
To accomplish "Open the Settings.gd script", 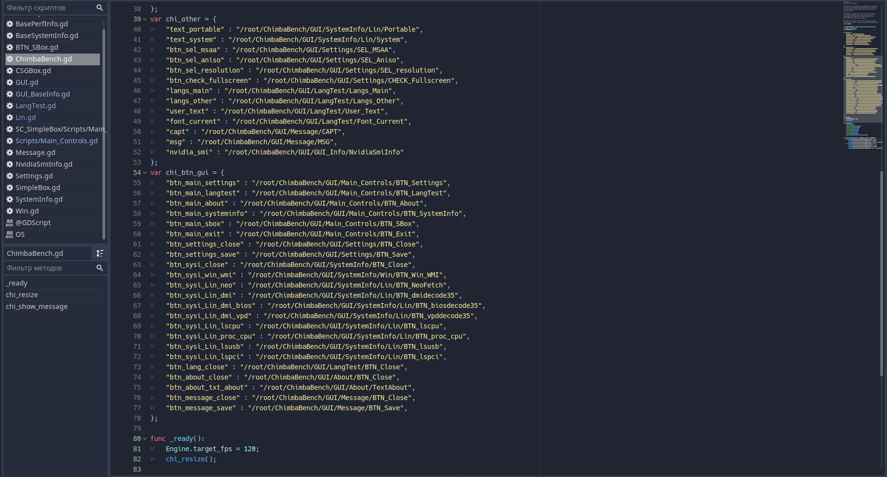I will pos(53,176).
